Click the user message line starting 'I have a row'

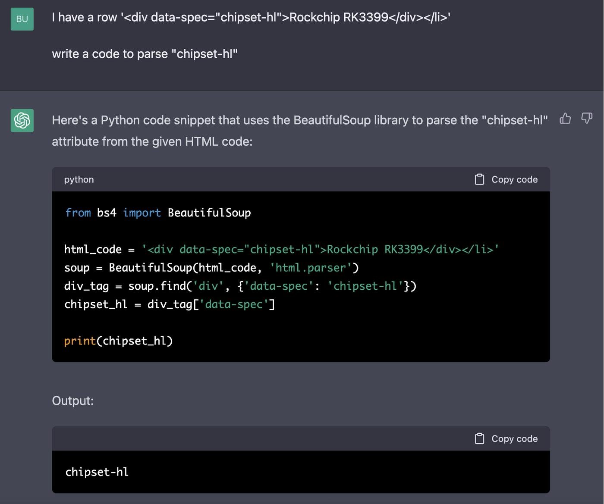(x=251, y=17)
